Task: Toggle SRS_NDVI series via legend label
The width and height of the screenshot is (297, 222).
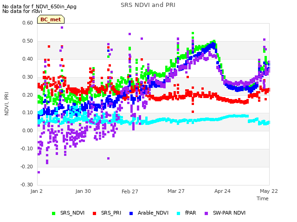Action: pos(72,213)
